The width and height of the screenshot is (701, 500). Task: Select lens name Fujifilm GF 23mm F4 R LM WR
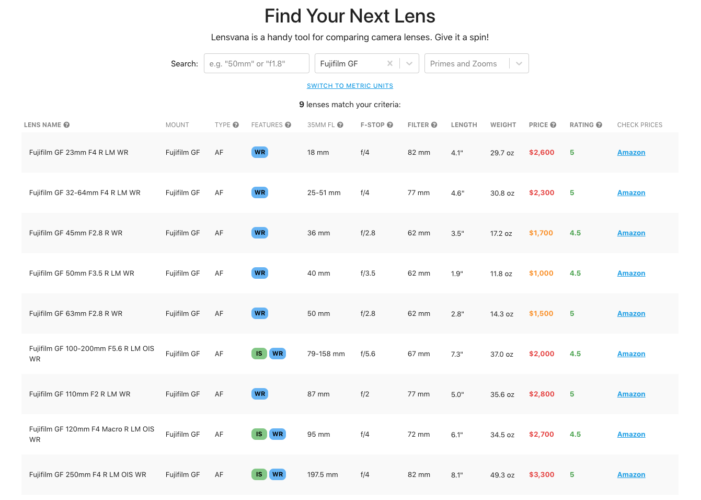(x=79, y=152)
